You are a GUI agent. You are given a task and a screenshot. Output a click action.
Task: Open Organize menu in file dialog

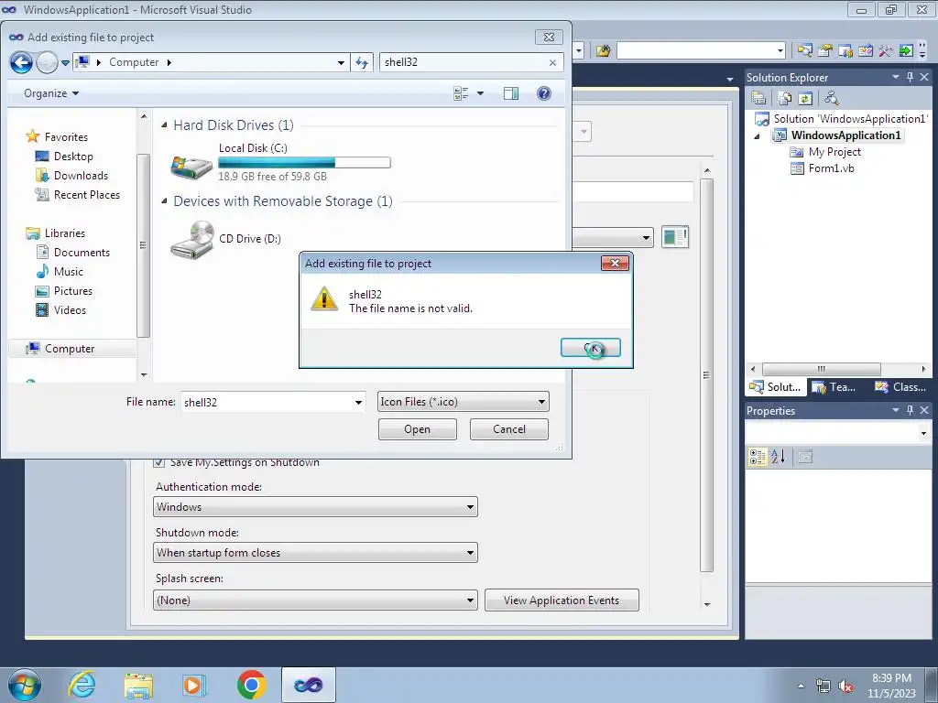click(51, 93)
